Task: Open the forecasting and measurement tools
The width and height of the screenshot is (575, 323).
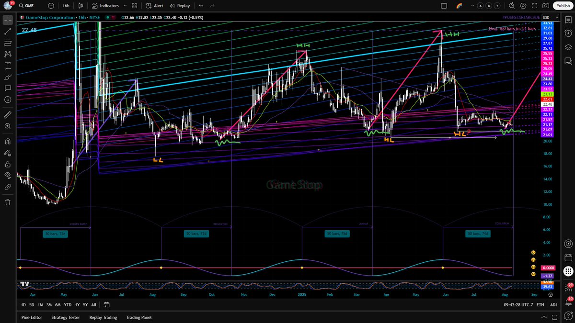Action: tap(8, 66)
